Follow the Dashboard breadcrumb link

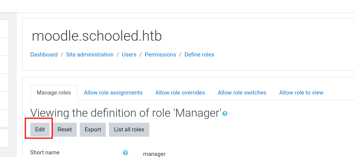(44, 55)
